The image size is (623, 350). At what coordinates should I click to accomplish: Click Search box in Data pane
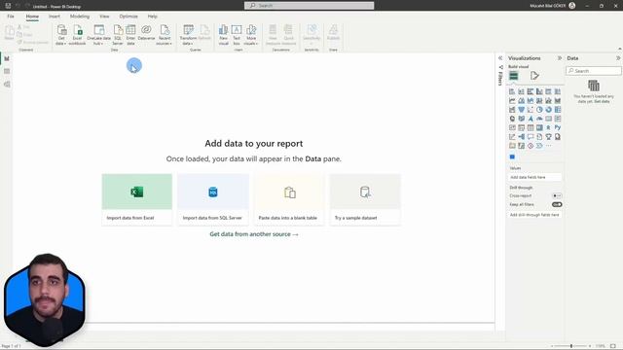point(594,71)
